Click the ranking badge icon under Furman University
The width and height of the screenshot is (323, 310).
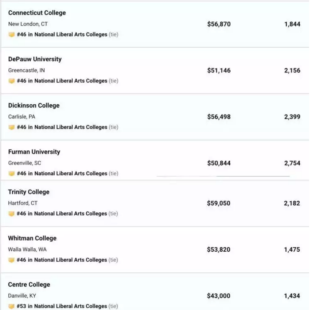pos(11,174)
